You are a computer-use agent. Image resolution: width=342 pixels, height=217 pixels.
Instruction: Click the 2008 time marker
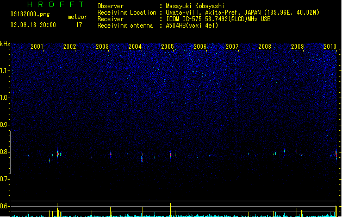coord(265,47)
